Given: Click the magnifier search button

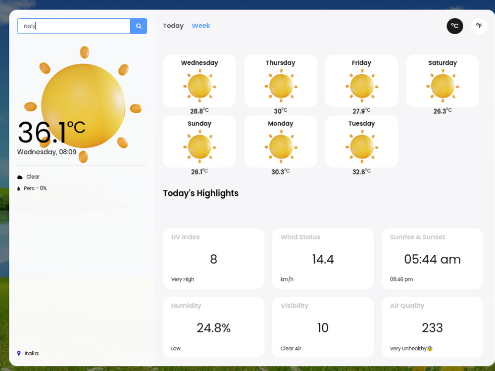Looking at the screenshot, I should pyautogui.click(x=139, y=26).
